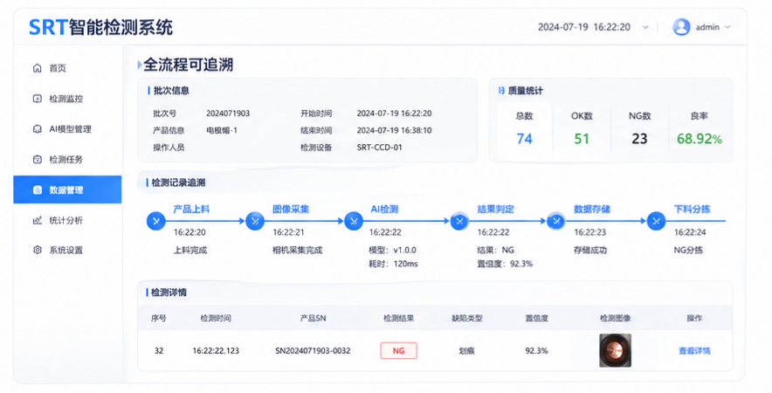772x393 pixels.
Task: Open 检测监控 menu item
Action: (67, 99)
